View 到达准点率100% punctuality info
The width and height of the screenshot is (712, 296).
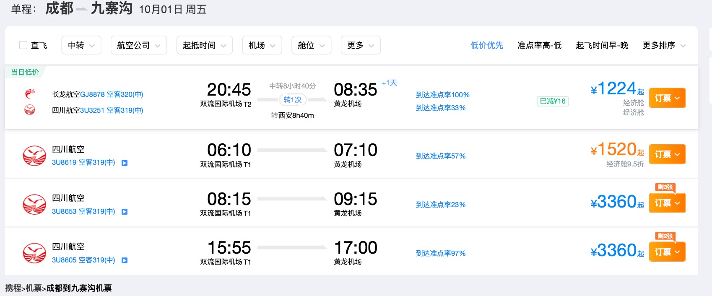(x=443, y=95)
